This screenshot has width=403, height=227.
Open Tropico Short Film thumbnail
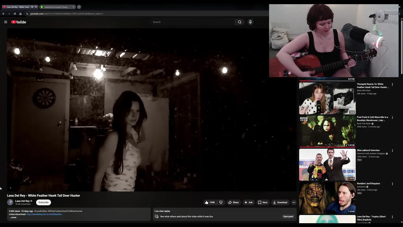(327, 219)
